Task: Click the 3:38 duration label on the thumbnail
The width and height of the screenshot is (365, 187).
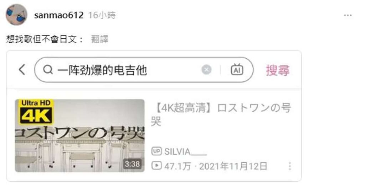Action: (x=132, y=164)
